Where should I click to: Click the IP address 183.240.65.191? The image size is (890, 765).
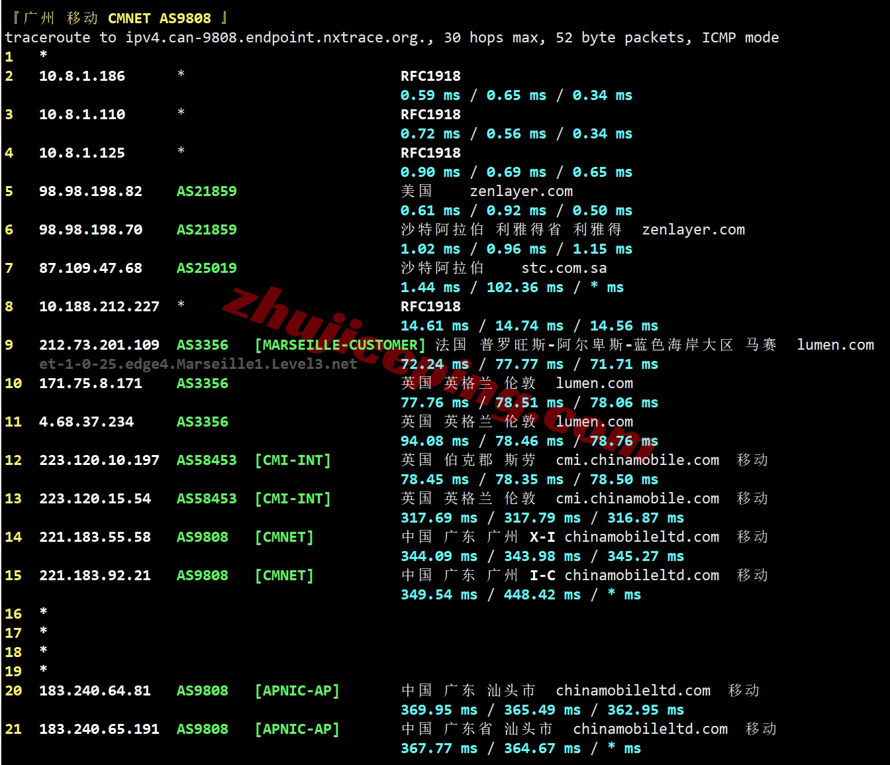point(99,729)
